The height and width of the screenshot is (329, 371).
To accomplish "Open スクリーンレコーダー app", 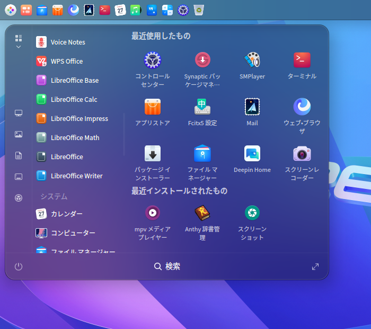I will (302, 154).
